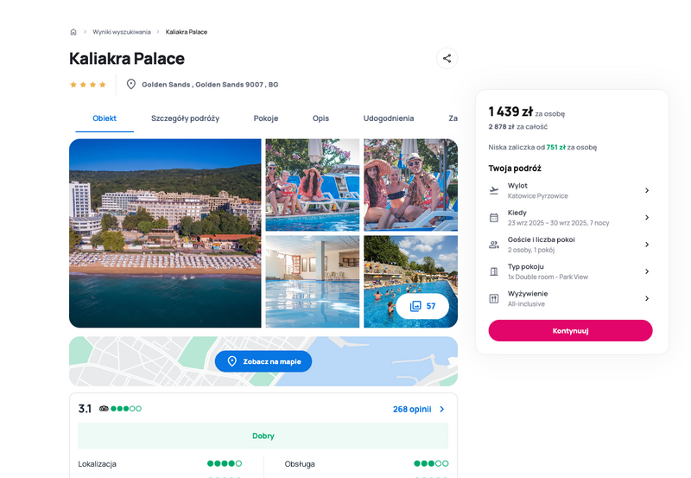Click the pink Kontynuuj button
The height and width of the screenshot is (478, 691).
(570, 331)
